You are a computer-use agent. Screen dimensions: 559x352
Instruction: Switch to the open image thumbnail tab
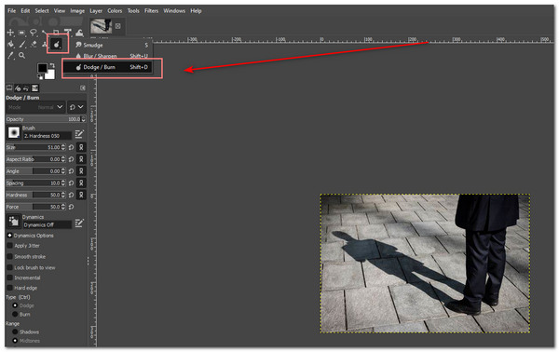pyautogui.click(x=102, y=26)
